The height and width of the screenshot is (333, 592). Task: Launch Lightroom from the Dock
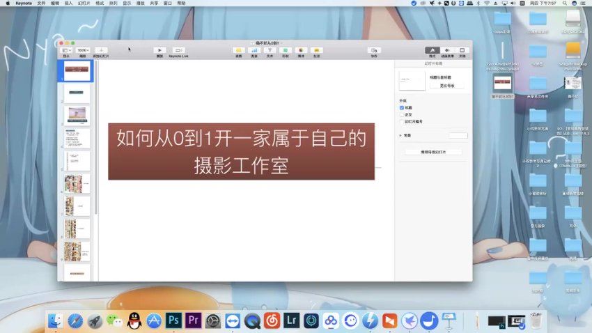(291, 320)
